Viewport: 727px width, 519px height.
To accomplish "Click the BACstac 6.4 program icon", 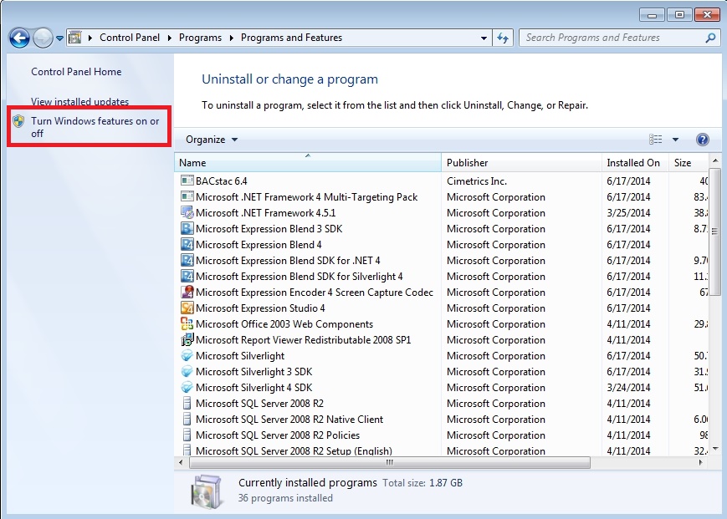I will [x=187, y=181].
